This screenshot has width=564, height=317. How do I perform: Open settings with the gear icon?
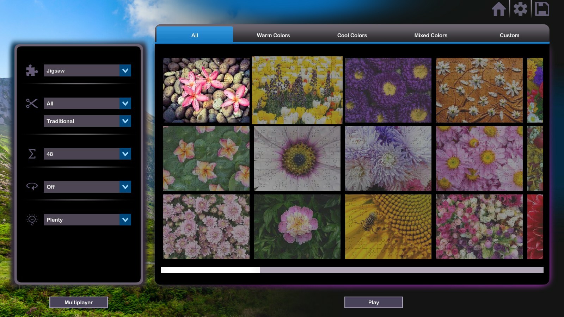click(x=521, y=9)
